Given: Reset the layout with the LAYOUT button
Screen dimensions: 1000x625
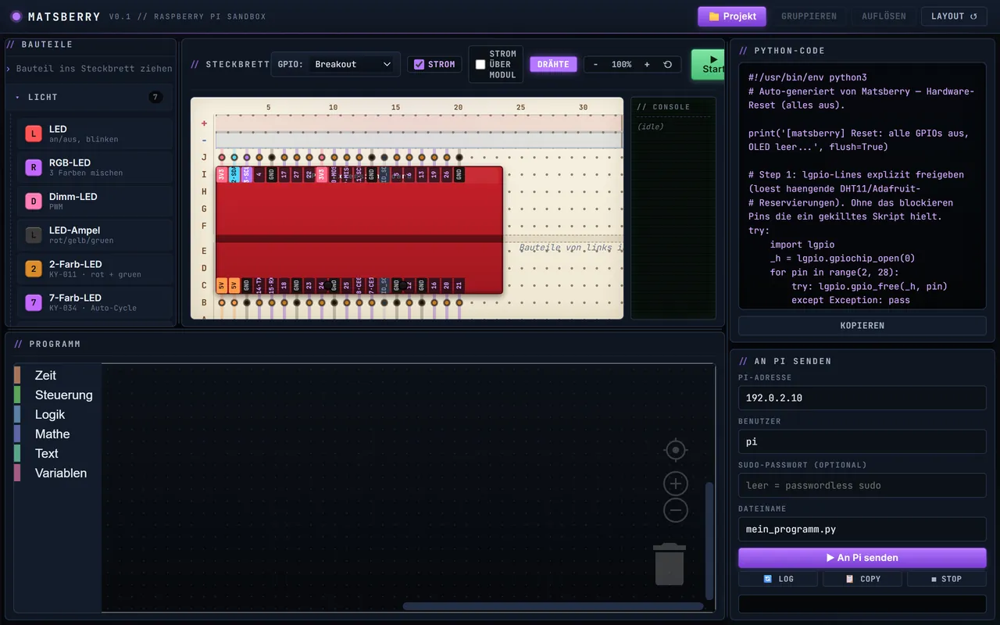Looking at the screenshot, I should point(954,16).
